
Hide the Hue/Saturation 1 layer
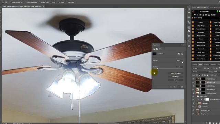[193, 100]
